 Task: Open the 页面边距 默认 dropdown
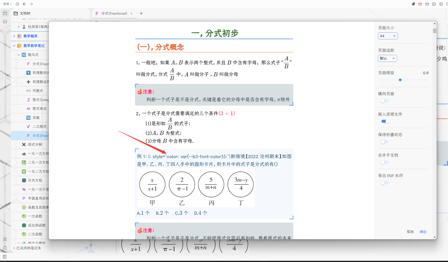point(387,58)
